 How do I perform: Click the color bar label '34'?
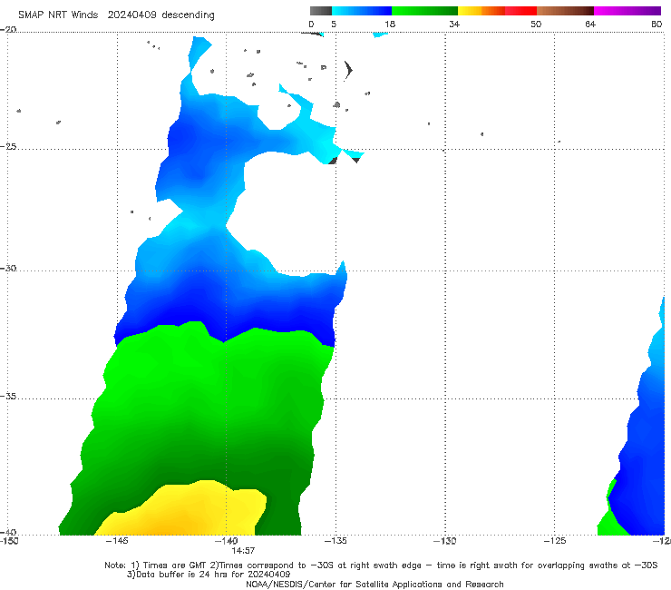click(454, 25)
